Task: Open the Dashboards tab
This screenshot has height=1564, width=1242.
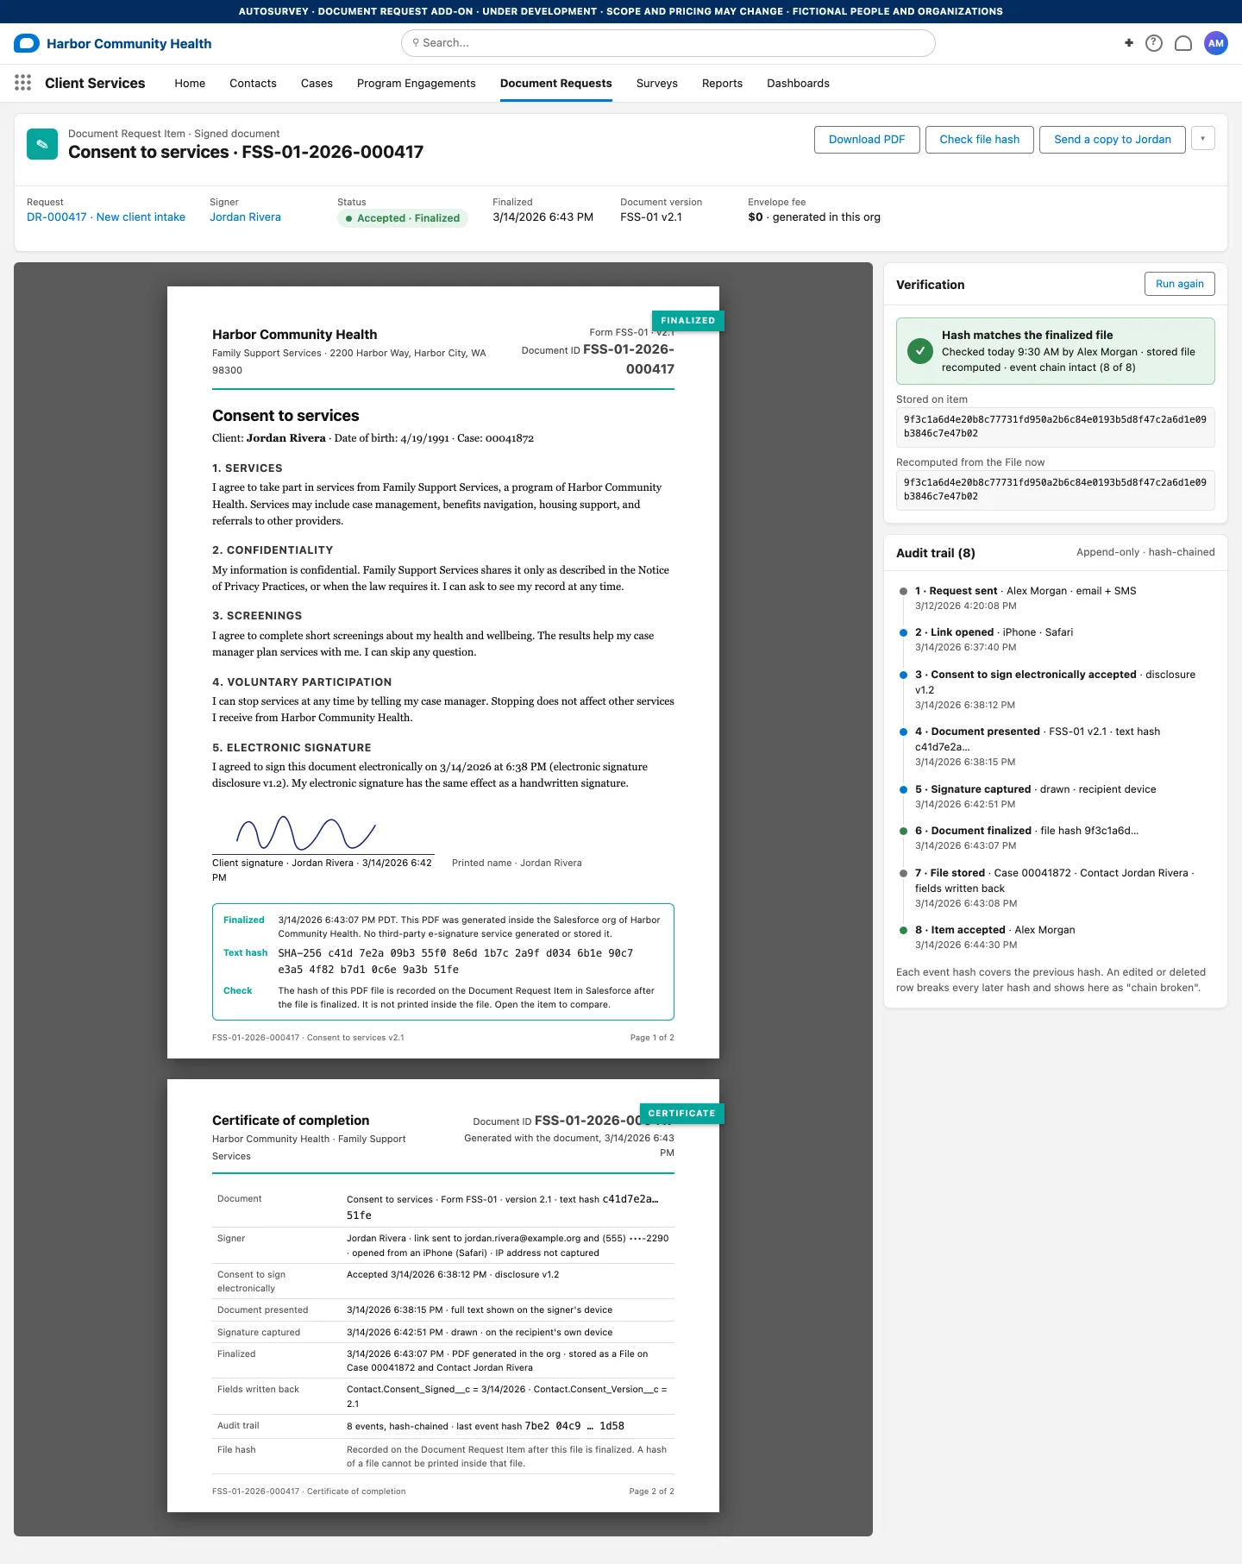Action: (798, 84)
